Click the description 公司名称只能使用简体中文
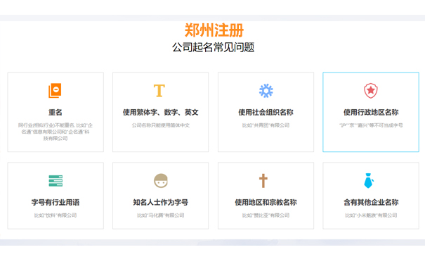Screen dimensions: 425x264 coord(161,125)
